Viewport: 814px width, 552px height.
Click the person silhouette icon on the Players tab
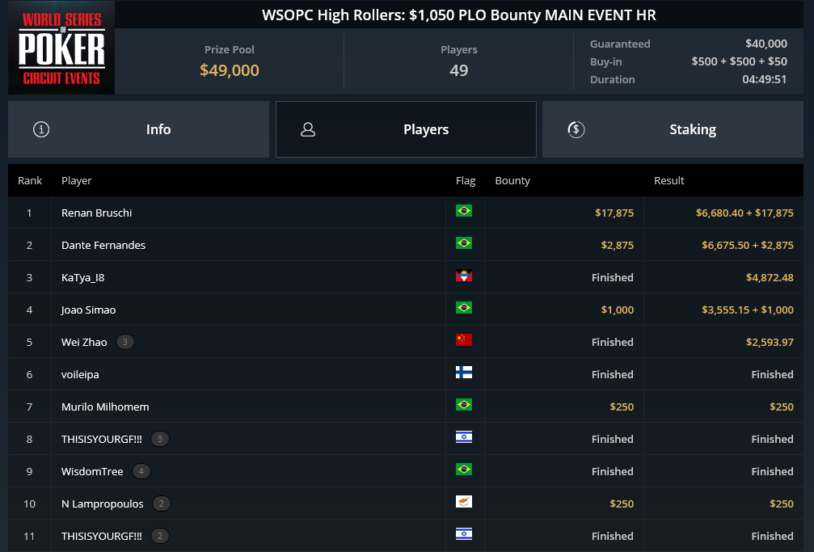308,129
